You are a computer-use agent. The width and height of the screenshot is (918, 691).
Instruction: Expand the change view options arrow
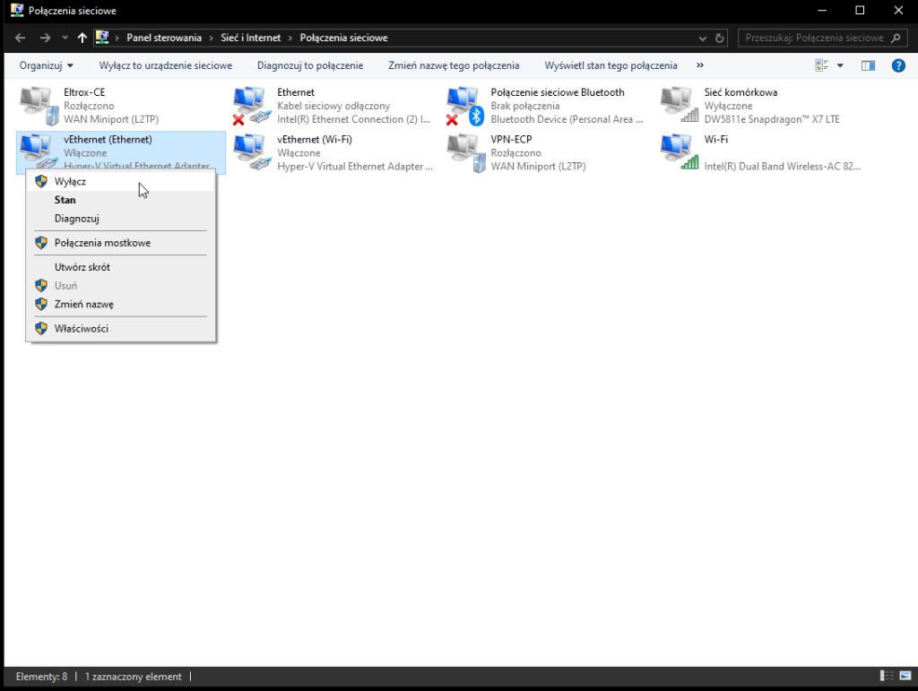tap(840, 65)
